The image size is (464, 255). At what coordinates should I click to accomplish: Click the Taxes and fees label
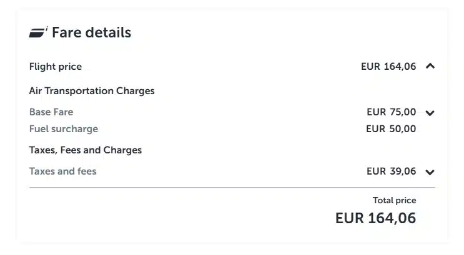(x=63, y=171)
